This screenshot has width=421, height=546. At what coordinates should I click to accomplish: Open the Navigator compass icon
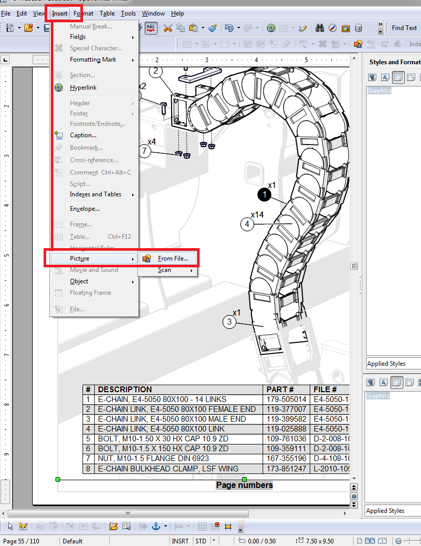click(x=333, y=28)
